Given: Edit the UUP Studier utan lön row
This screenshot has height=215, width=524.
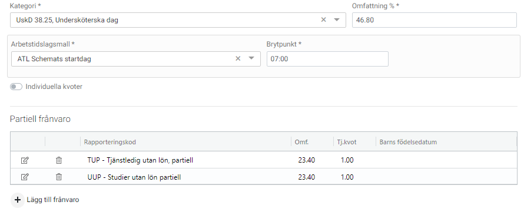Looking at the screenshot, I should pos(25,177).
